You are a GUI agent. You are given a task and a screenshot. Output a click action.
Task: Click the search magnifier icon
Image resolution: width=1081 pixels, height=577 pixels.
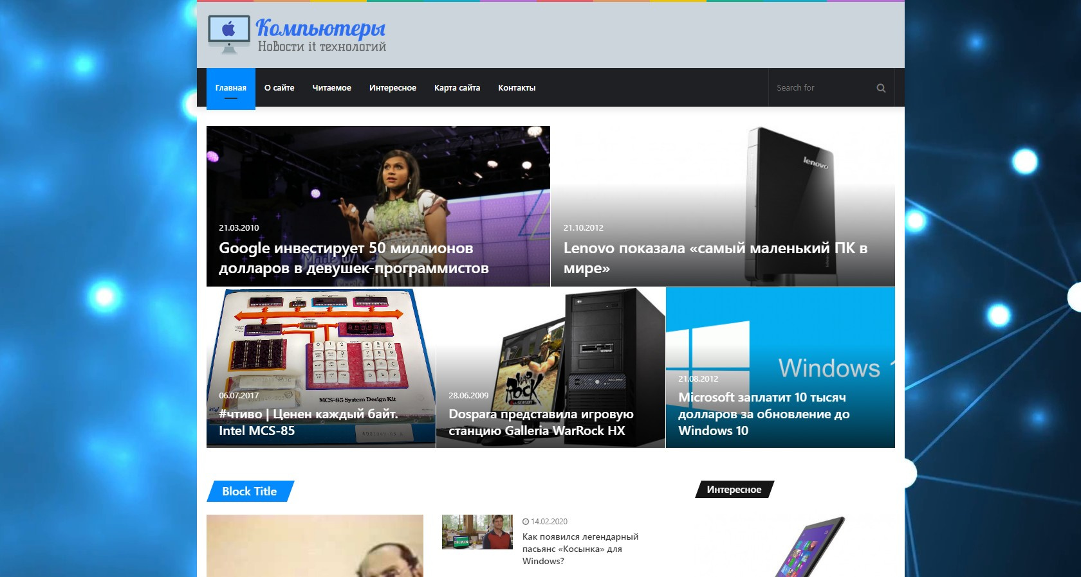click(x=881, y=88)
